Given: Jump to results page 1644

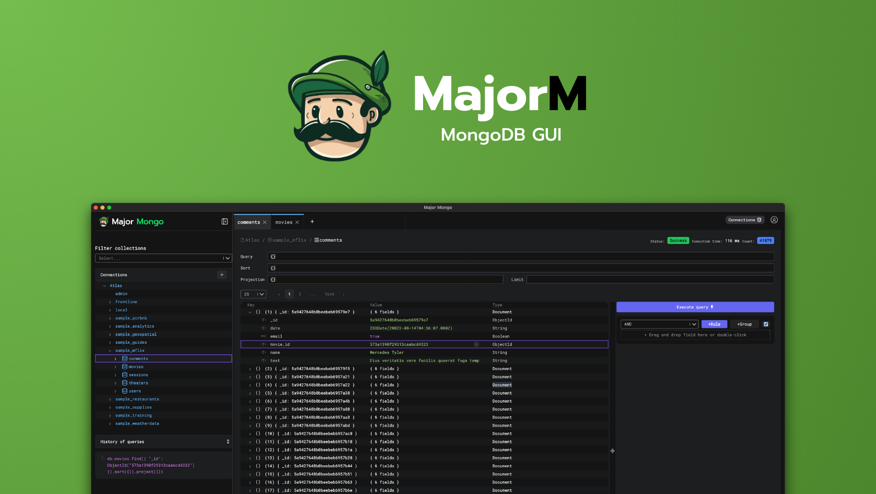Looking at the screenshot, I should click(x=330, y=294).
